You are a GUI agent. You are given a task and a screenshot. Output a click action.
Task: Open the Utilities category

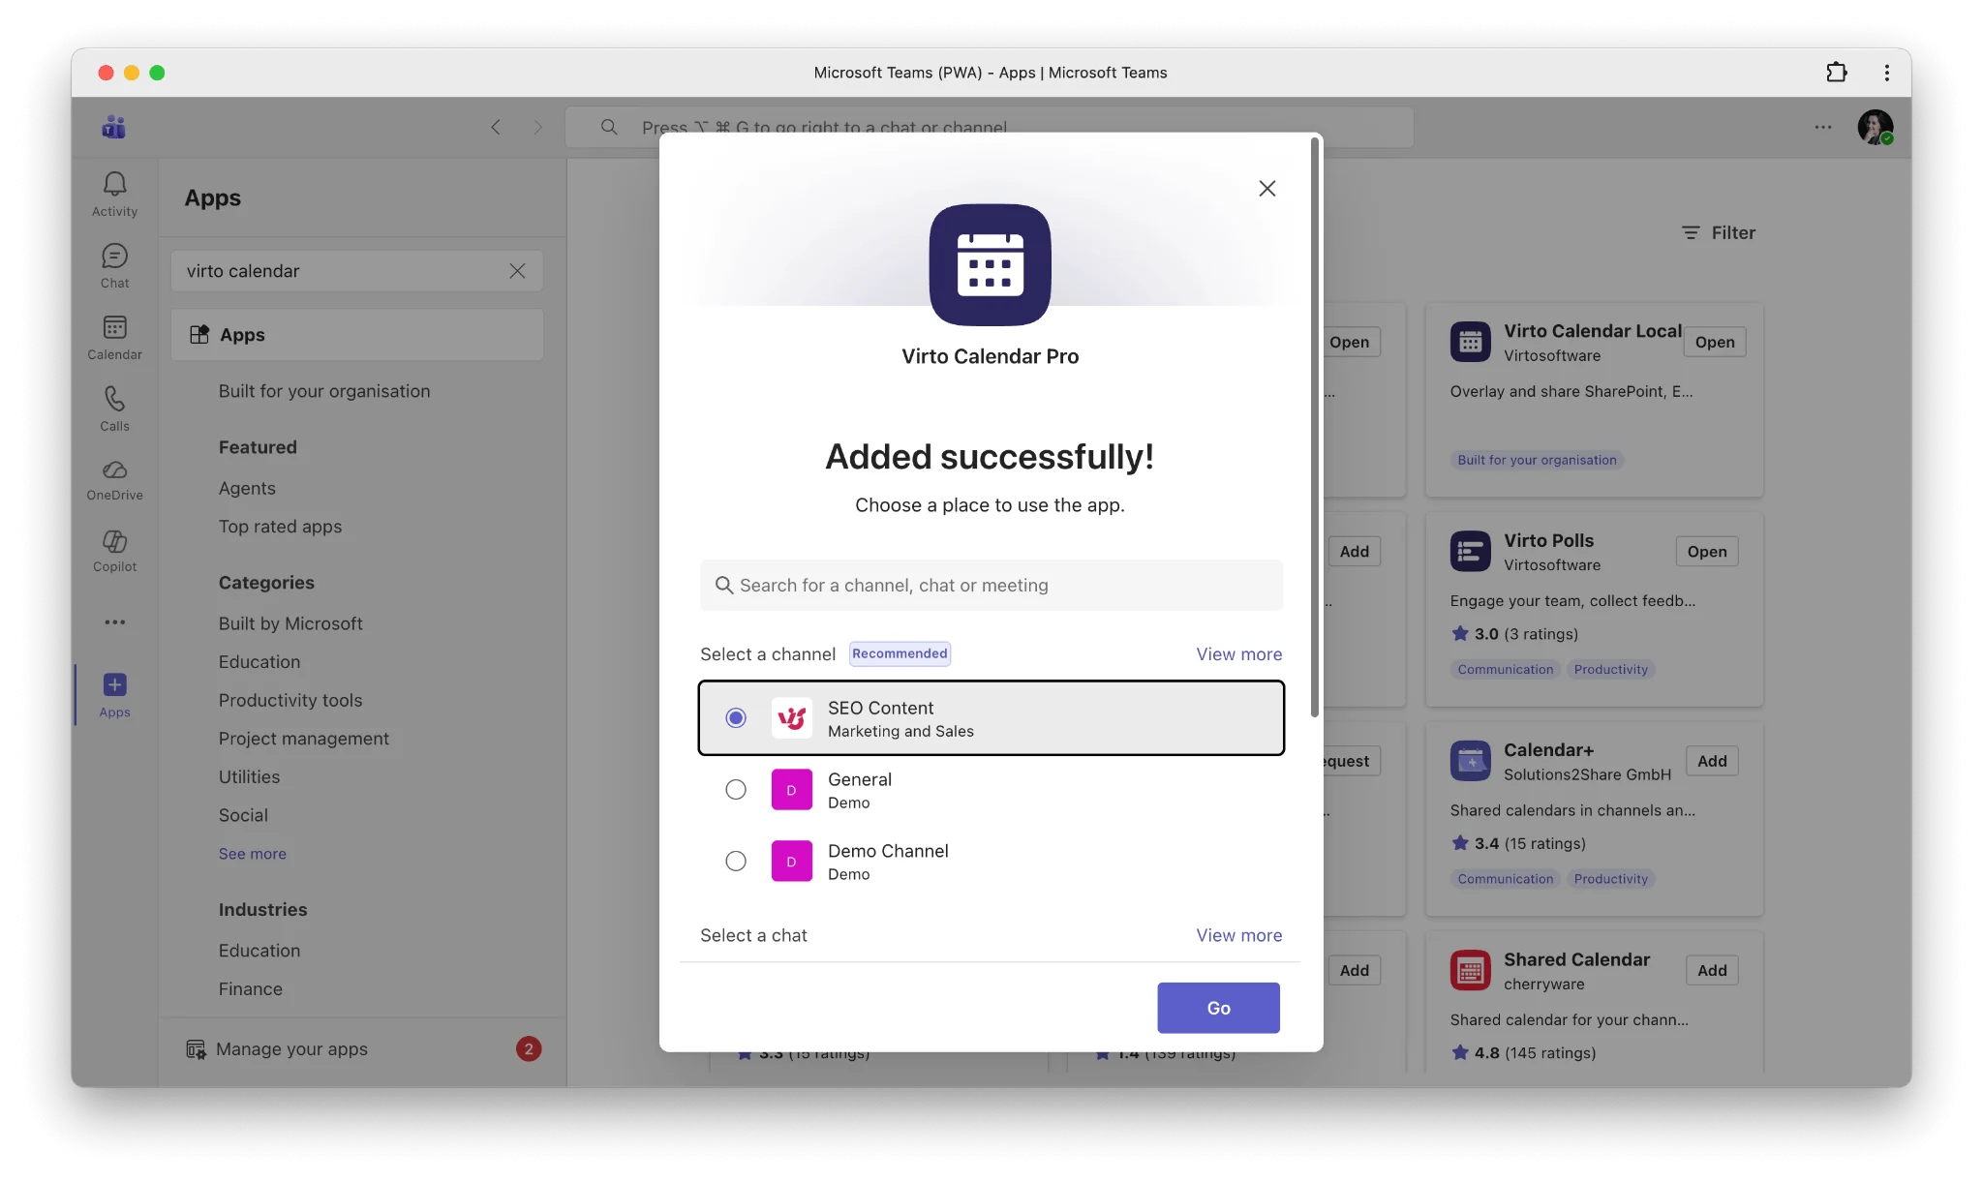[249, 777]
